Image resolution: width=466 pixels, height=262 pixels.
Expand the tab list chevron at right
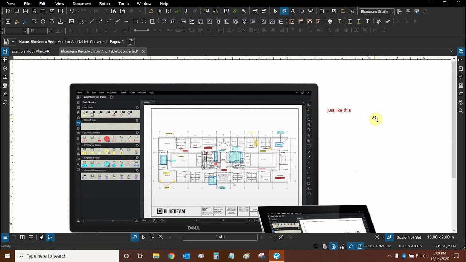click(451, 51)
